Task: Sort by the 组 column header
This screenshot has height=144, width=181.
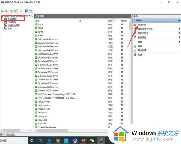Action: click(x=80, y=21)
